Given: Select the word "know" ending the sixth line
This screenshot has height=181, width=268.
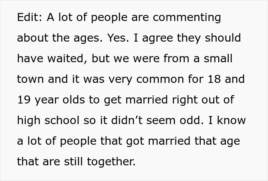Looking at the screenshot, I should [x=231, y=120].
